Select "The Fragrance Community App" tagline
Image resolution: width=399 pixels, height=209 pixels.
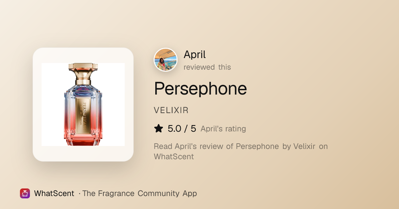[x=140, y=193]
